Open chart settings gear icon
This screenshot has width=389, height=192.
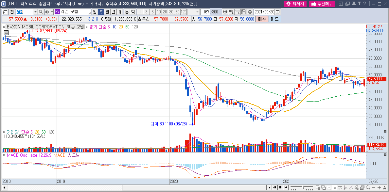(x=250, y=12)
